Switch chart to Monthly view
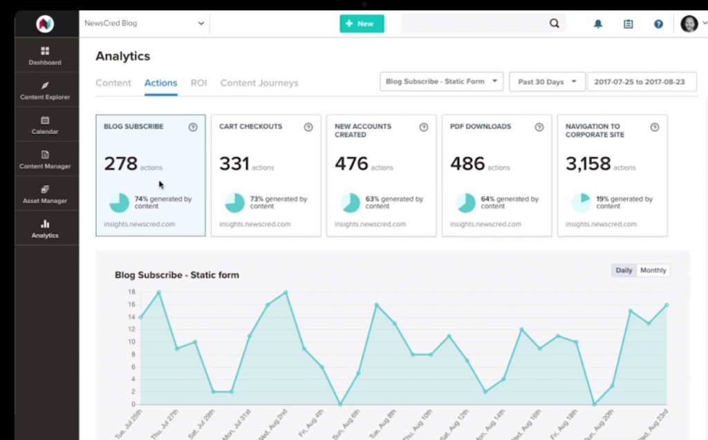 (x=653, y=271)
